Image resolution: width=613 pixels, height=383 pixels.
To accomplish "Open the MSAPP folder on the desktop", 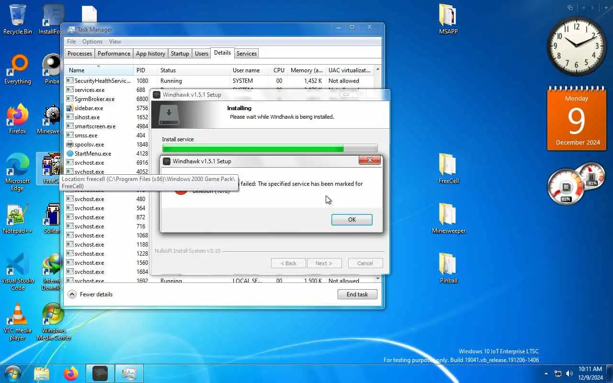I will pos(448,19).
